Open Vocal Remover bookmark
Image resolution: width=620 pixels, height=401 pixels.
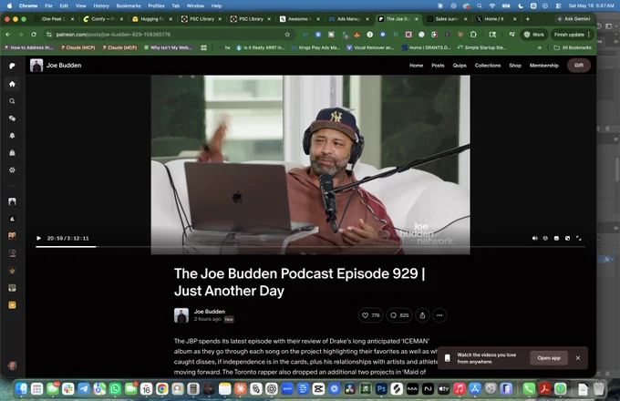[370, 47]
